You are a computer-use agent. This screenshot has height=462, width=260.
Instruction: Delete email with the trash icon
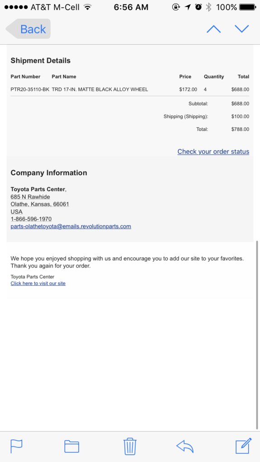130,446
